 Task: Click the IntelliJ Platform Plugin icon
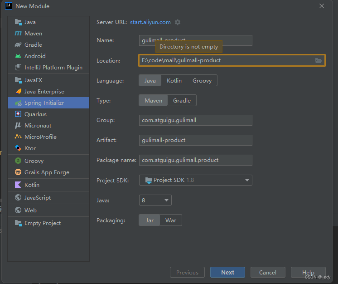(18, 67)
